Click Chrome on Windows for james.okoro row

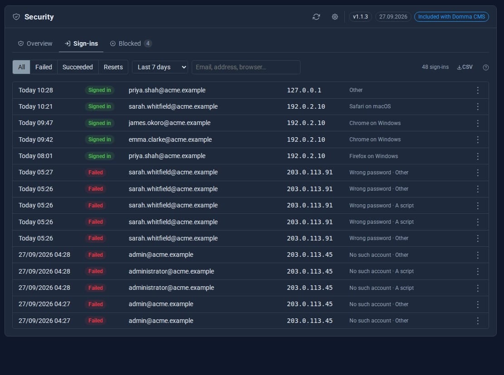pos(375,123)
